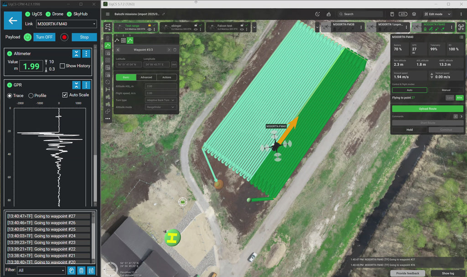Enable the Show History checkbox
This screenshot has width=467, height=277.
[62, 66]
